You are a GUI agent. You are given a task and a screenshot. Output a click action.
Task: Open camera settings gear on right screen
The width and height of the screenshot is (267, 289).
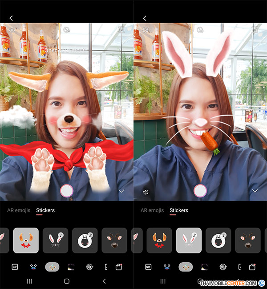(x=146, y=30)
